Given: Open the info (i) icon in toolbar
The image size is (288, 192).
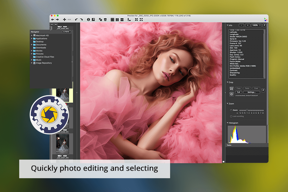Looking at the screenshot, I should [x=88, y=19].
